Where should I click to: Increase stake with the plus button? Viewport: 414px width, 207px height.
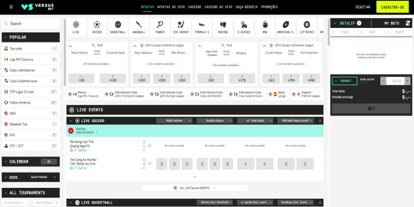coord(407,81)
